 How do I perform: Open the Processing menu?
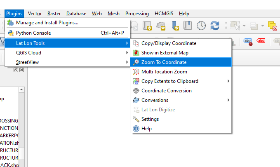[x=137, y=14]
